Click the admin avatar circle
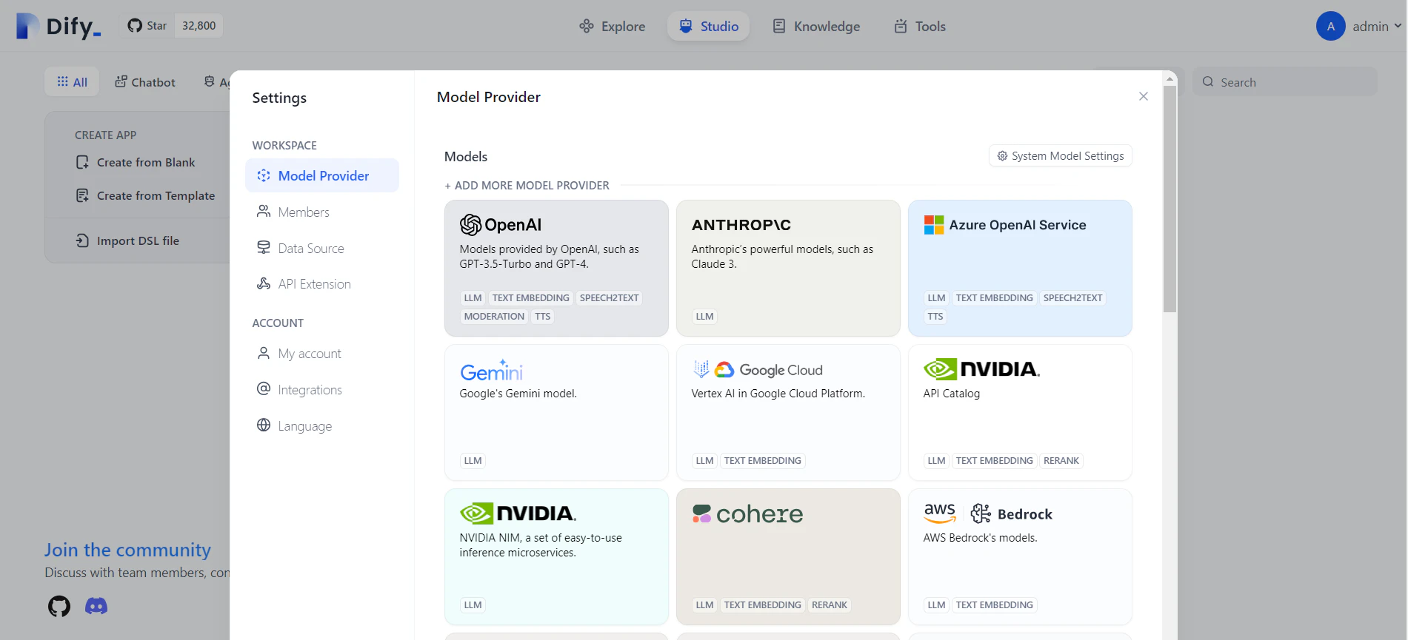The image size is (1408, 640). pyautogui.click(x=1331, y=27)
